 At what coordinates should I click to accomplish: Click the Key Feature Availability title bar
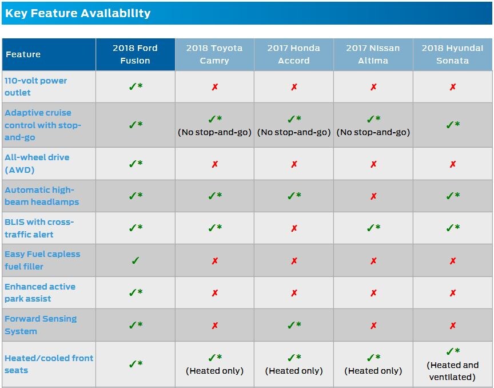[247, 13]
